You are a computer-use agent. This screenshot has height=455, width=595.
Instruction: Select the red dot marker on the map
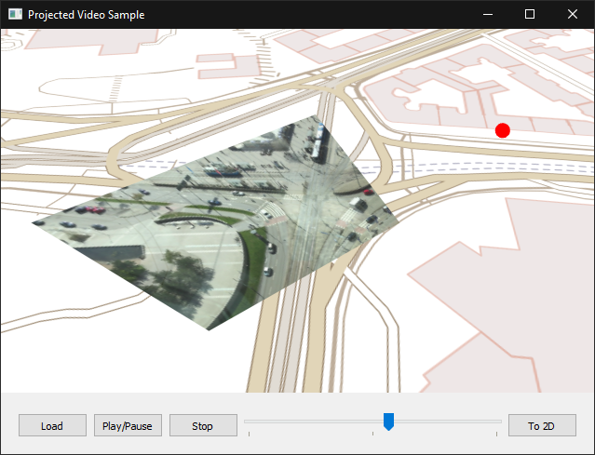[503, 130]
